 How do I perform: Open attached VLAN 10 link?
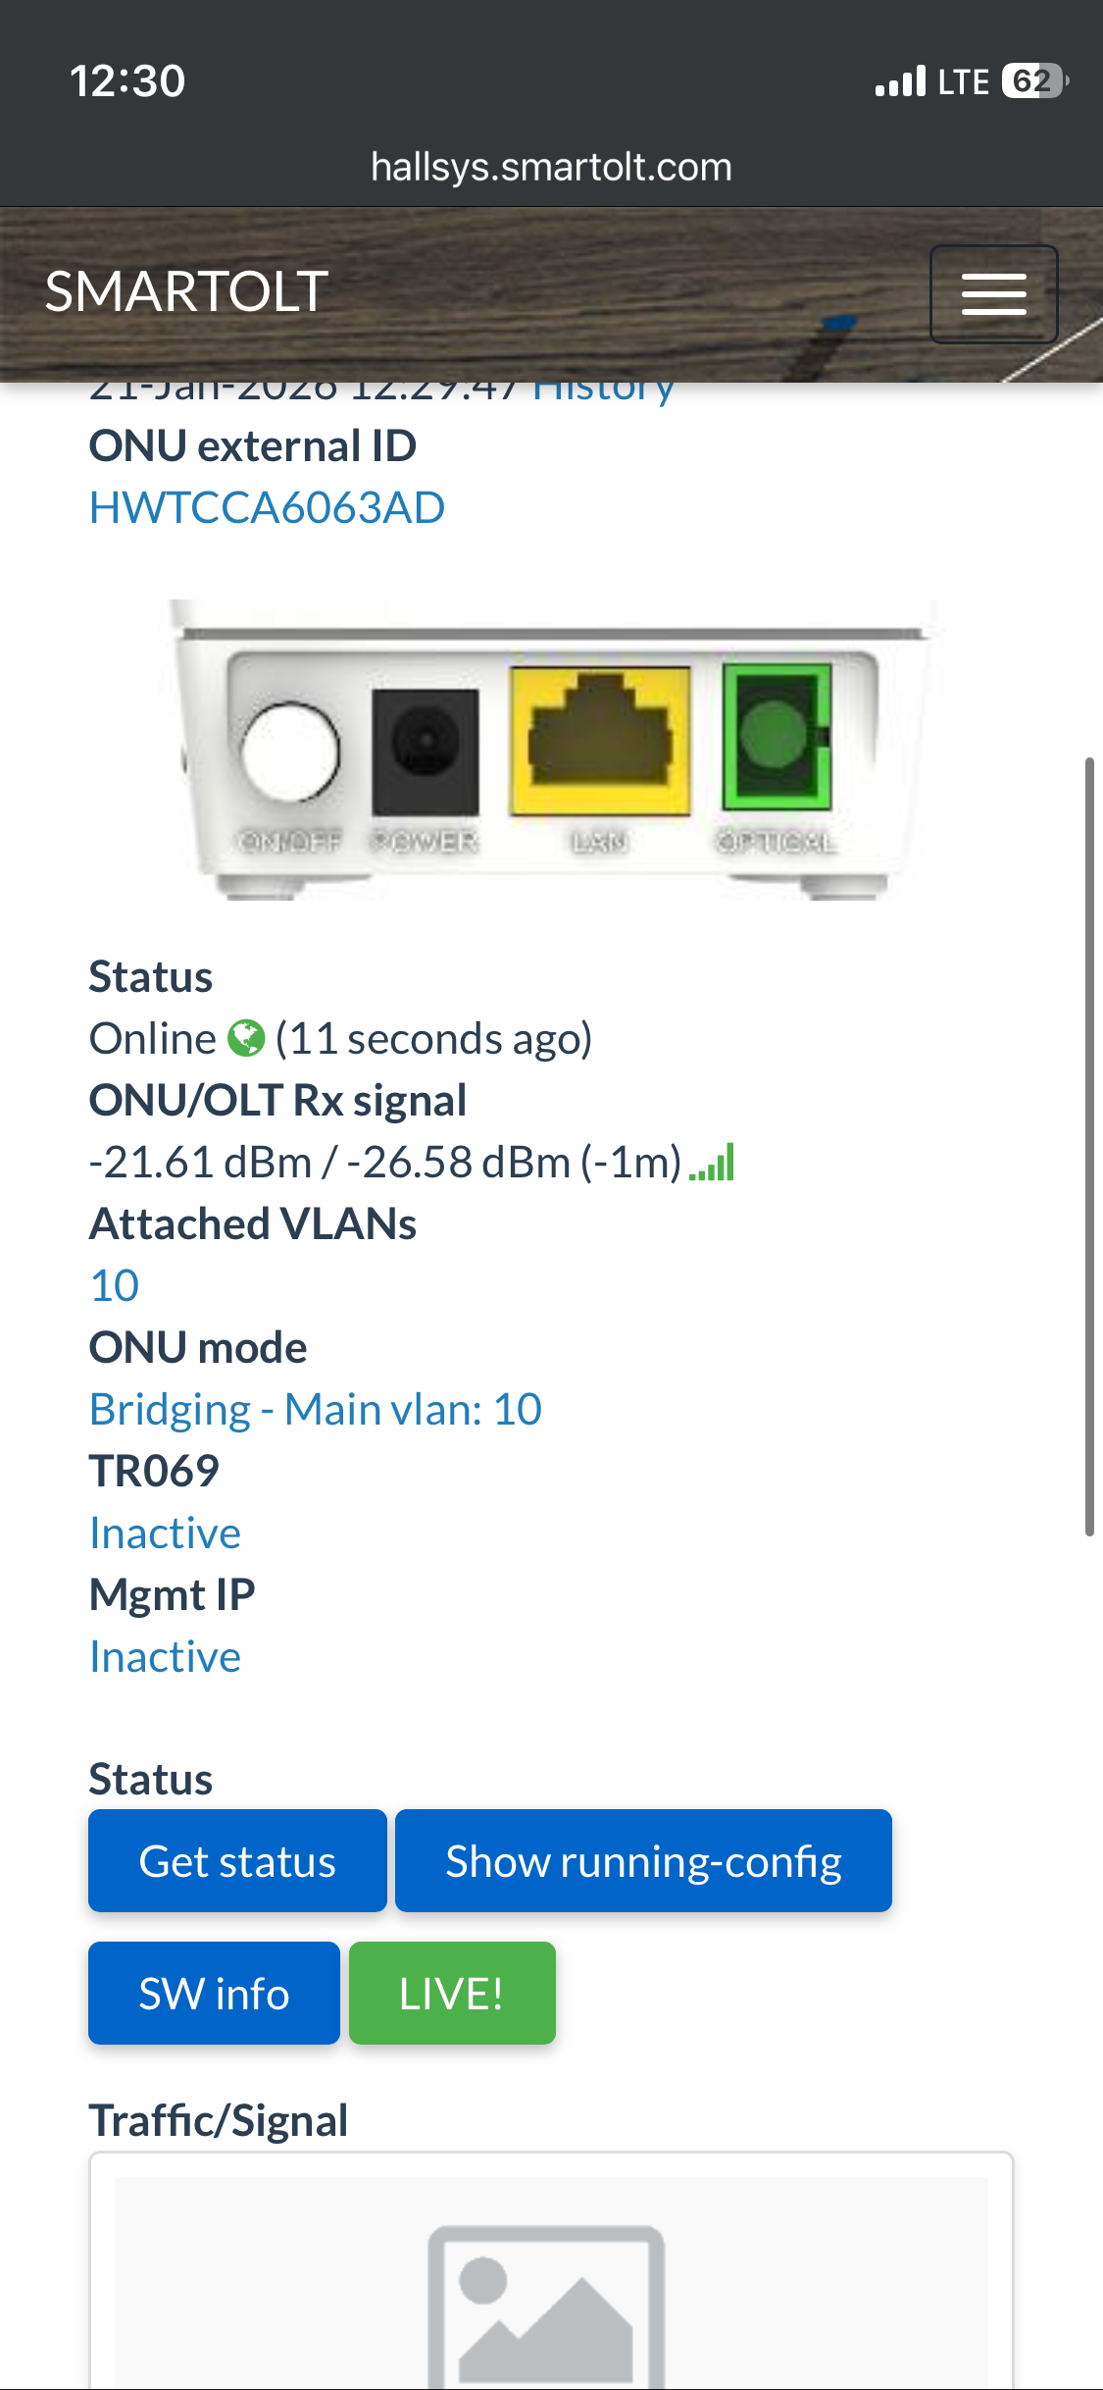[x=114, y=1286]
